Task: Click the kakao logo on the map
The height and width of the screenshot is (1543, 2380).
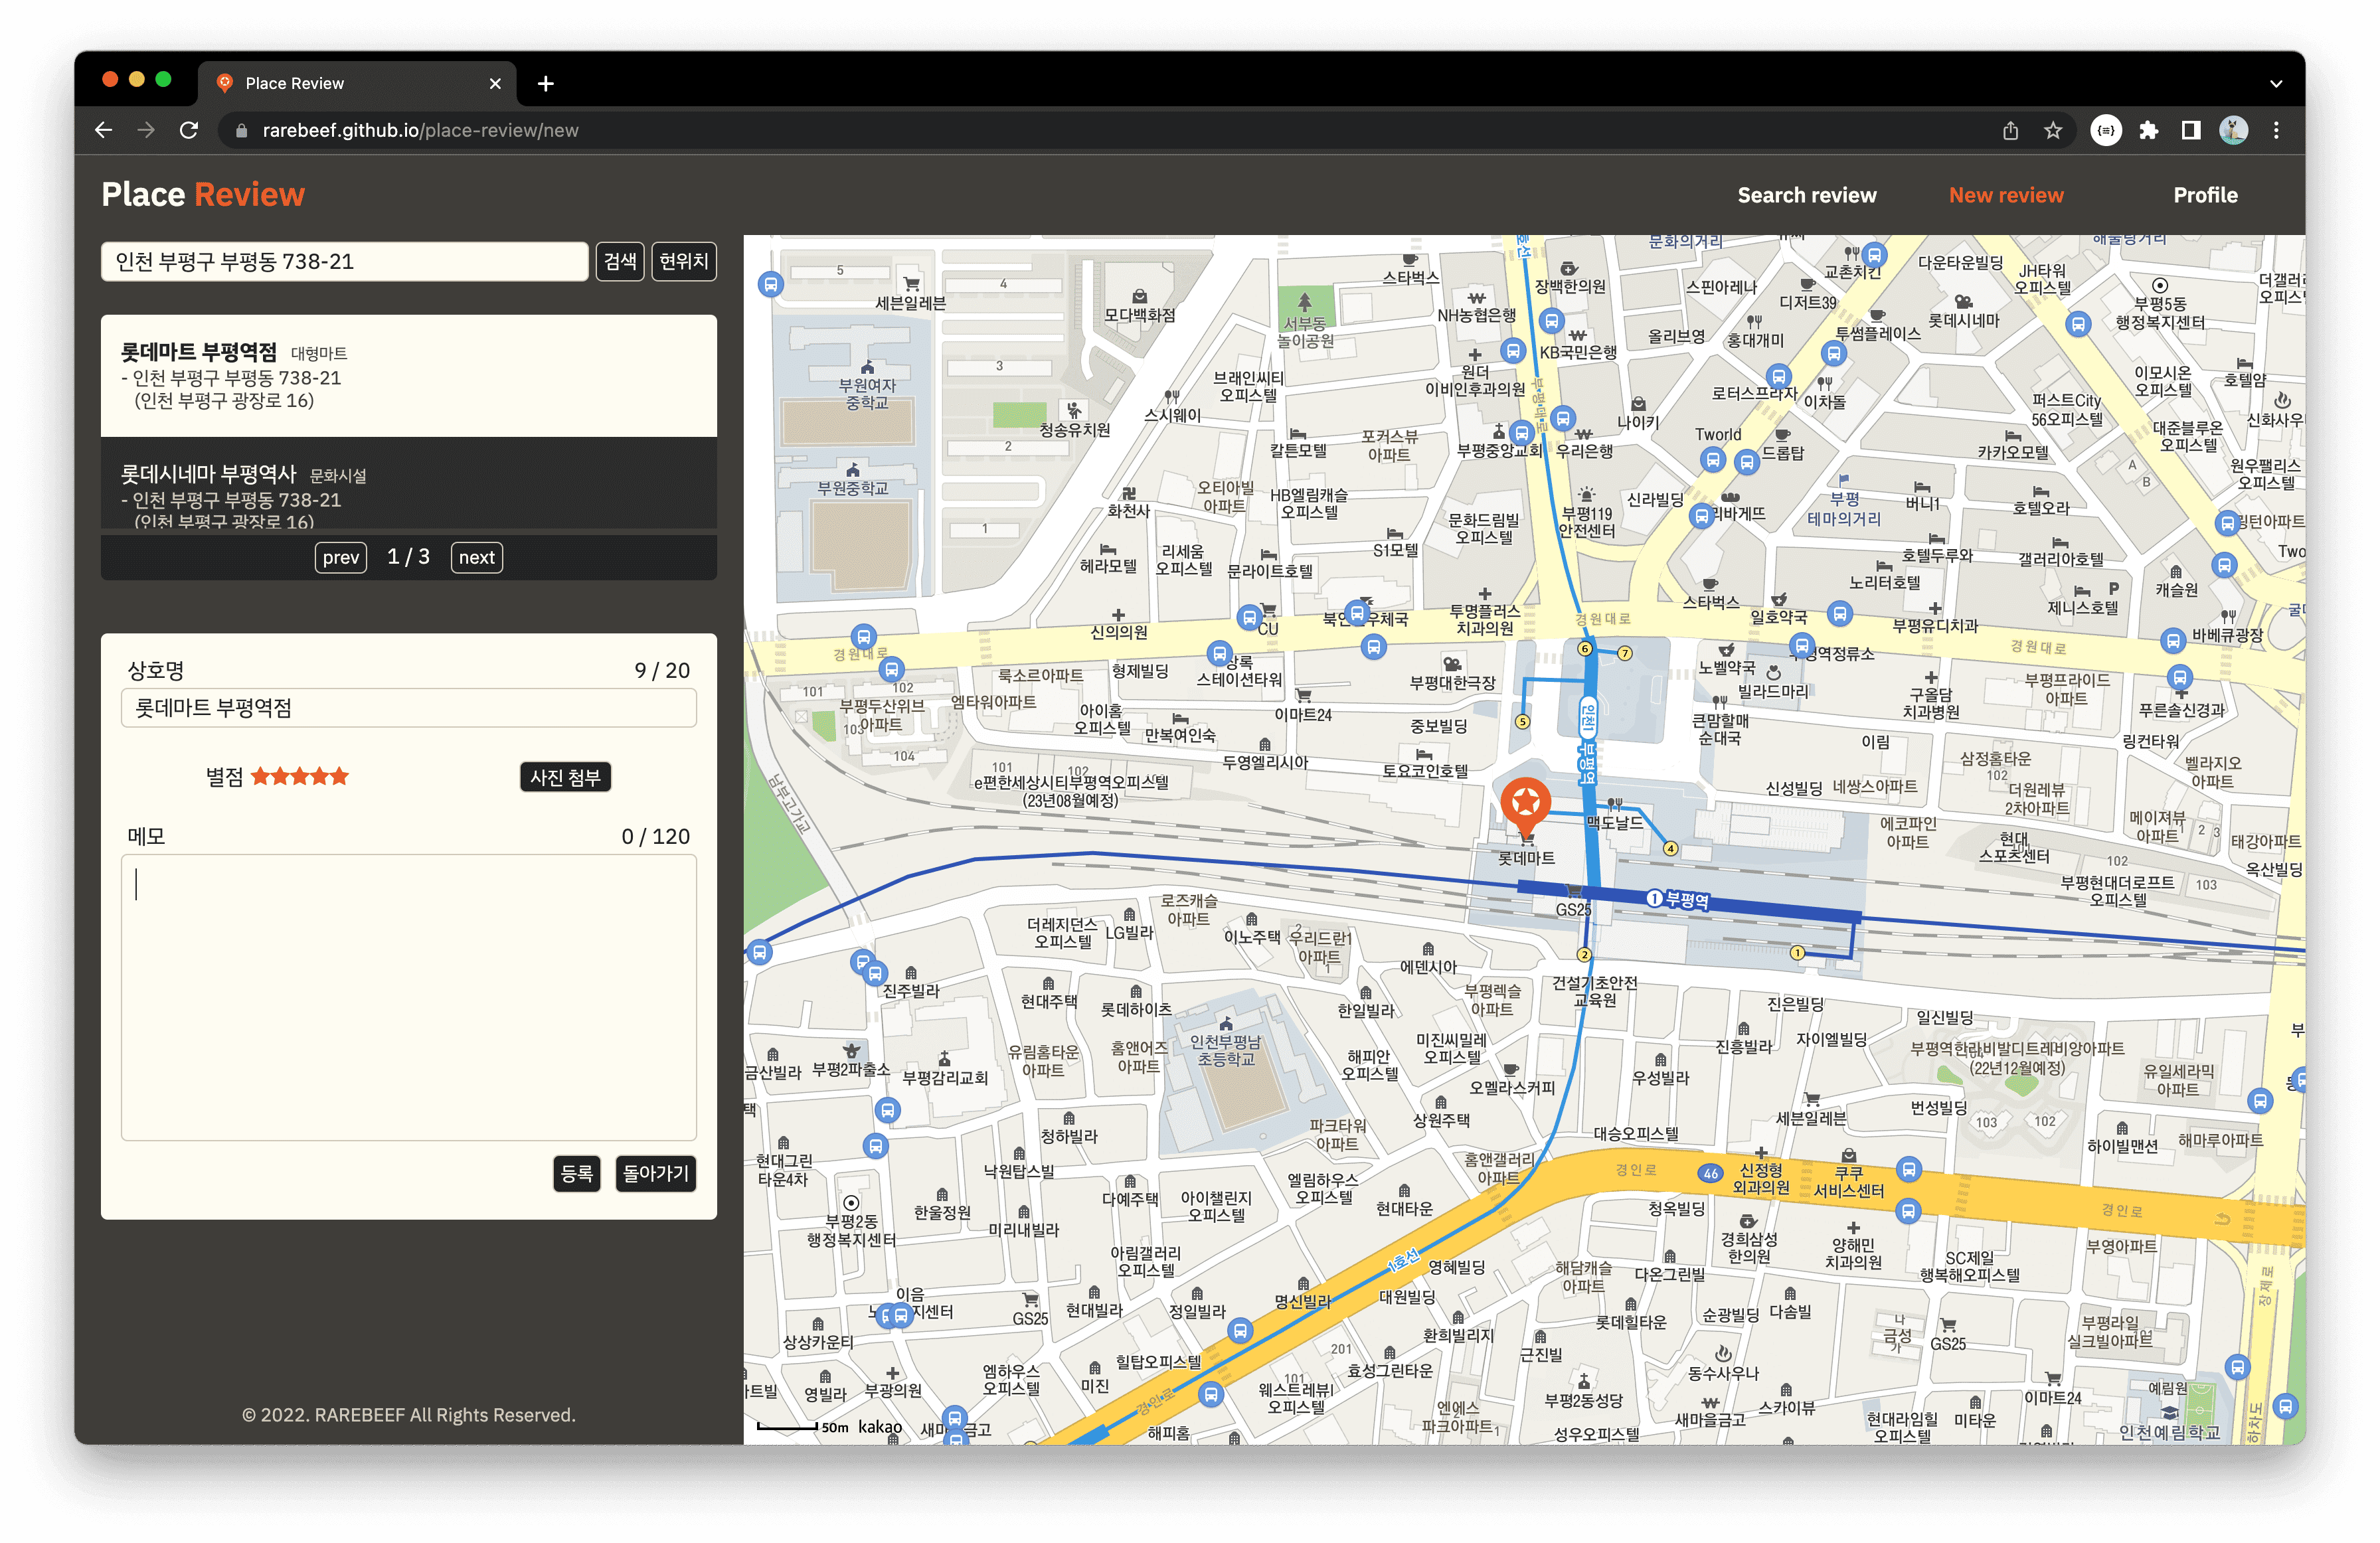Action: coord(880,1427)
